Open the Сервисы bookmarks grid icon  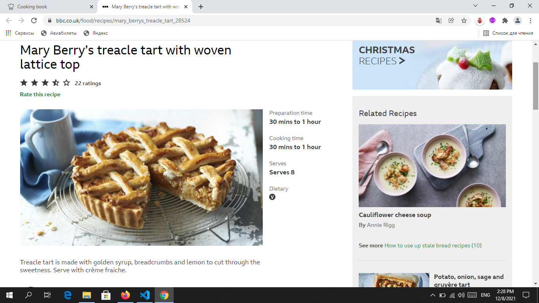(8, 33)
